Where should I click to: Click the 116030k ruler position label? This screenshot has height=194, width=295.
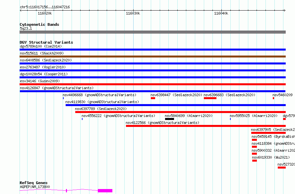tap(133, 13)
